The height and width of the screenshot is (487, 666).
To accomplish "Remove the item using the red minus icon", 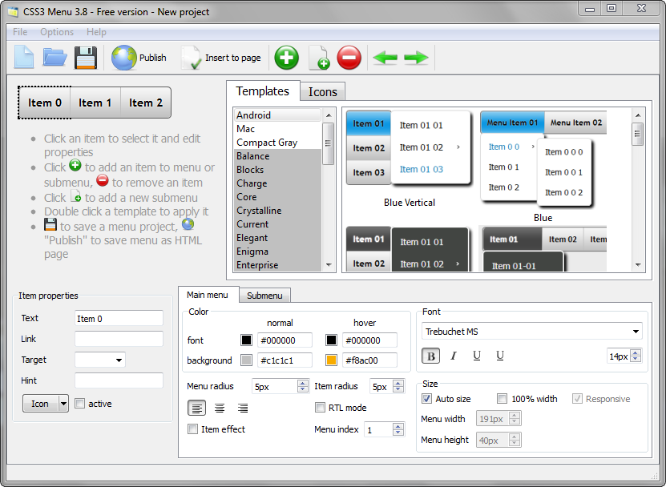I will coord(349,58).
